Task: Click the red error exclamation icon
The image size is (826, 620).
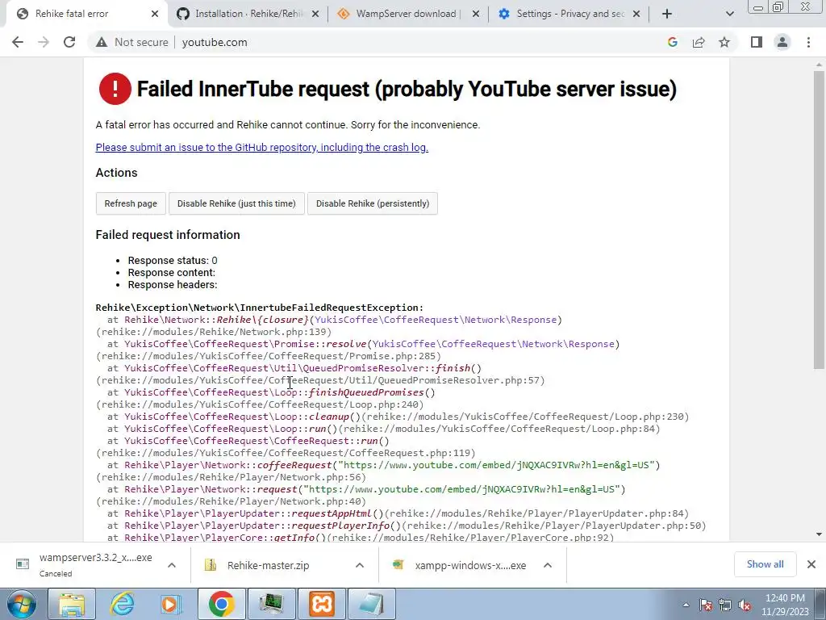Action: [115, 89]
